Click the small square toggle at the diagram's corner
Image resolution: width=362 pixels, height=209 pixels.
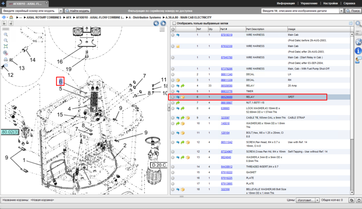[x=162, y=29]
